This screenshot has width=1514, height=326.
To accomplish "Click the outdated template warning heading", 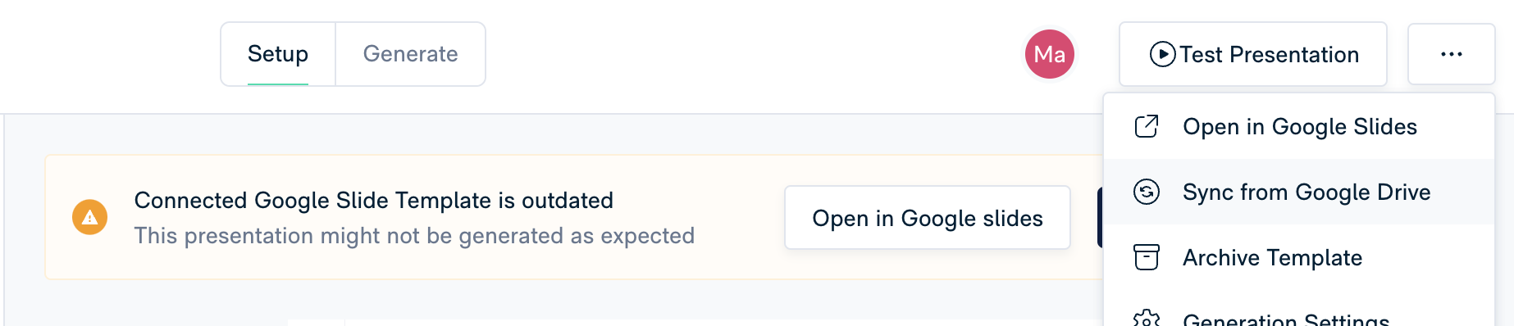I will (x=373, y=201).
